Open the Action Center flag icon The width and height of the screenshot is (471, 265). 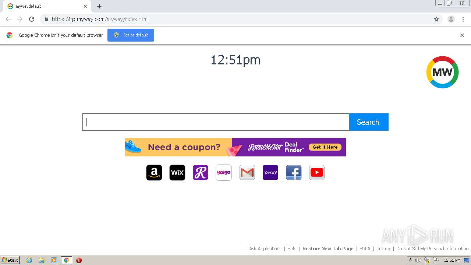click(436, 260)
